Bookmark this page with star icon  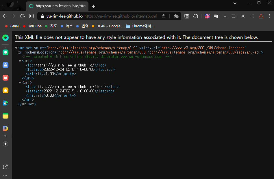(176, 16)
